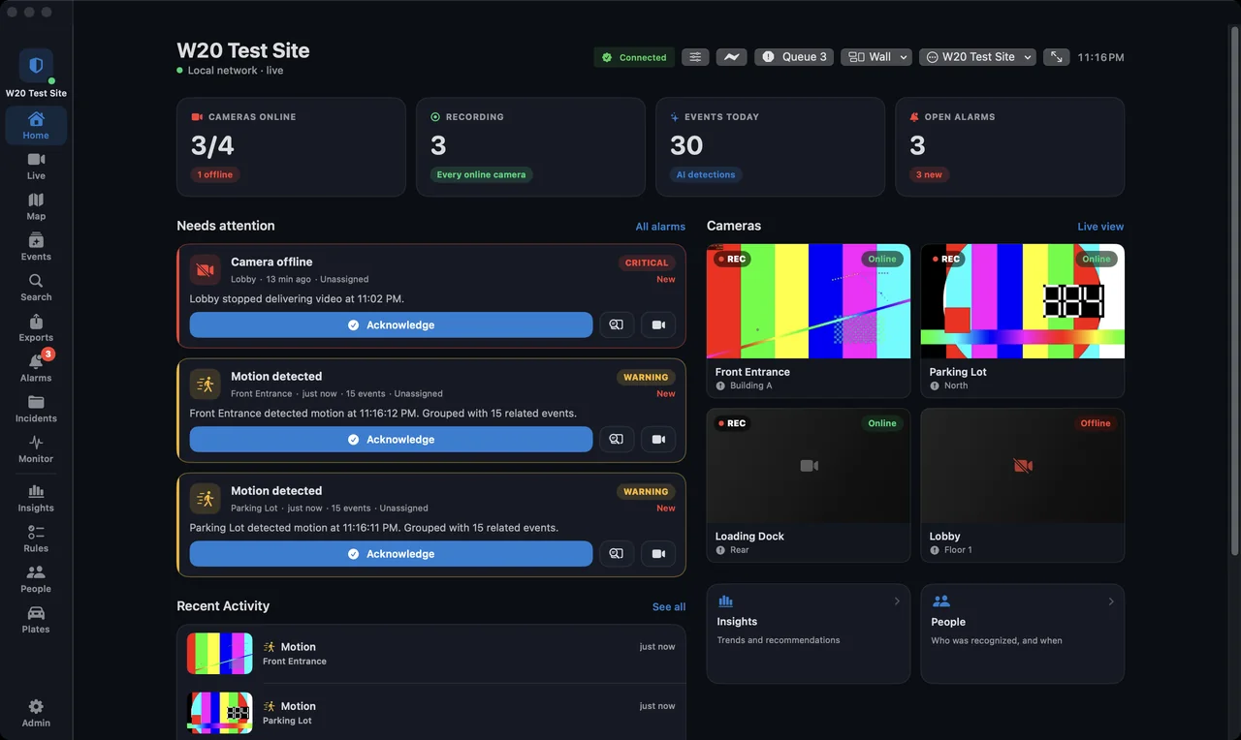The image size is (1241, 740).
Task: Acknowledge the Camera offline alarm
Action: click(x=391, y=325)
